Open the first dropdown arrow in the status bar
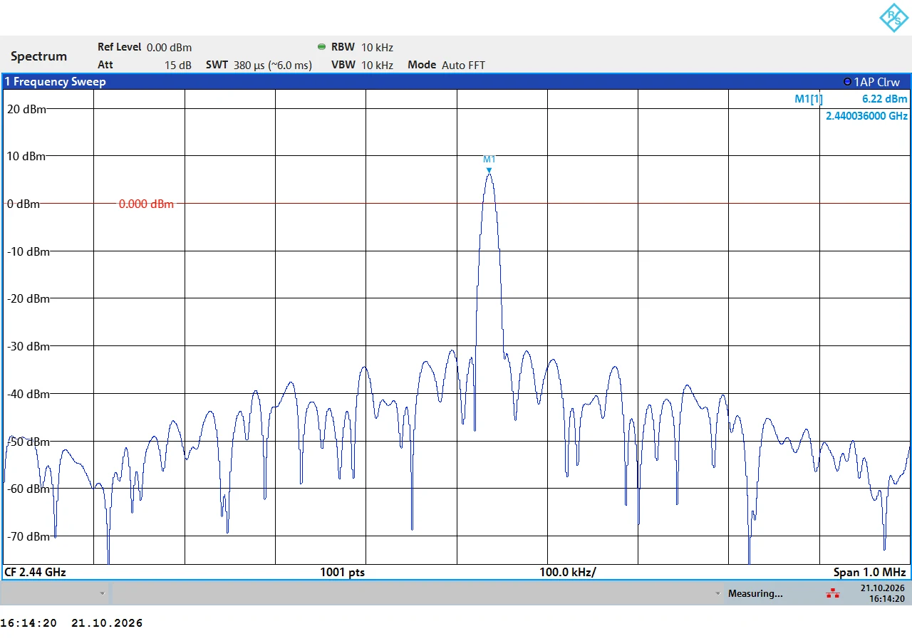912x641 pixels. [103, 593]
